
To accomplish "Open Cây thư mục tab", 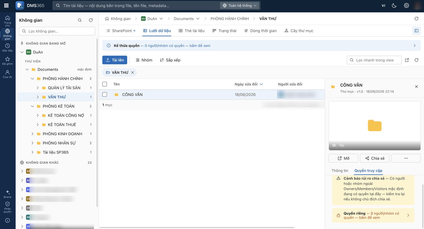I will (x=299, y=31).
